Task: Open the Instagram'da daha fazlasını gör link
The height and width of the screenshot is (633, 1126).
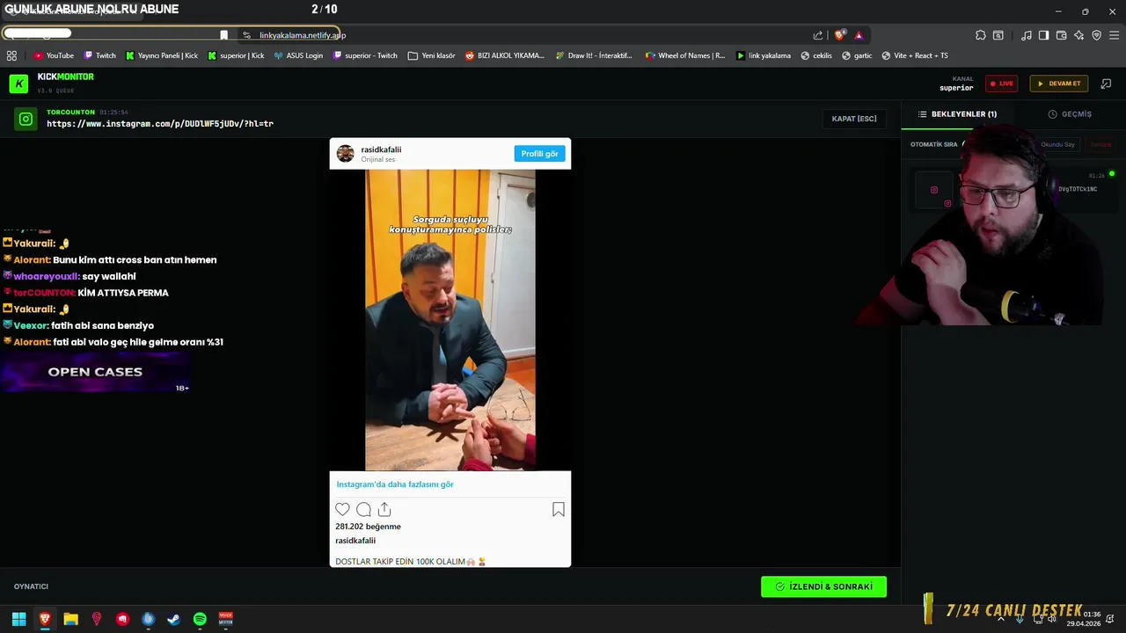Action: point(395,484)
